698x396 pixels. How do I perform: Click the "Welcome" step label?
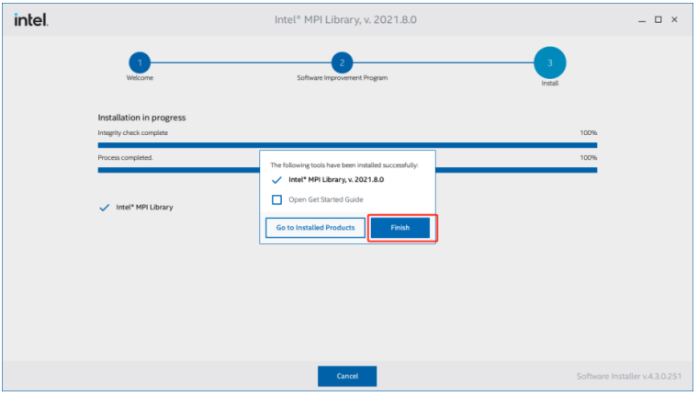click(140, 78)
